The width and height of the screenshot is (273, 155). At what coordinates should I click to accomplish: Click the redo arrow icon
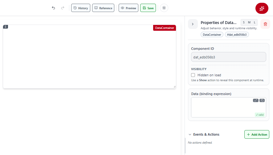point(63,8)
